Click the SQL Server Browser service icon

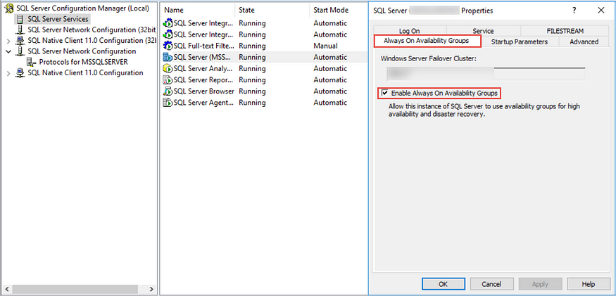tap(168, 91)
